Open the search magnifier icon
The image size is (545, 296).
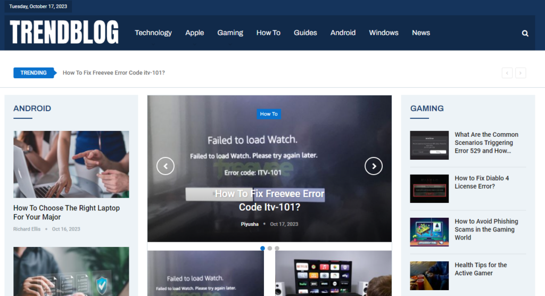click(x=525, y=33)
